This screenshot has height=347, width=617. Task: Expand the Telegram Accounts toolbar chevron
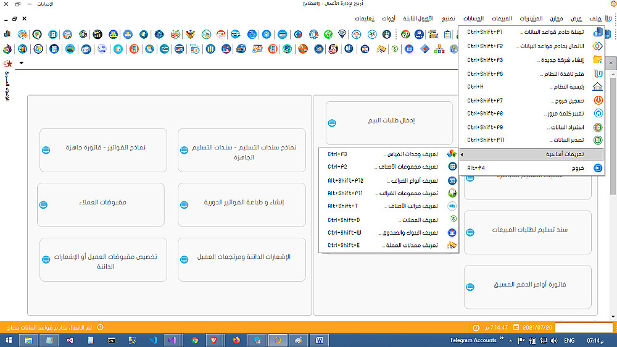[502, 338]
